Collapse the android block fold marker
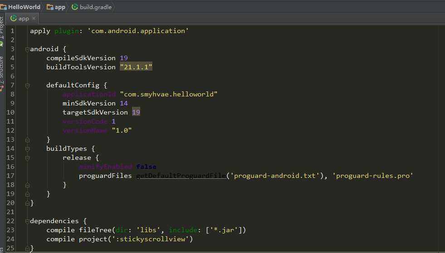The image size is (445, 253). click(x=27, y=49)
